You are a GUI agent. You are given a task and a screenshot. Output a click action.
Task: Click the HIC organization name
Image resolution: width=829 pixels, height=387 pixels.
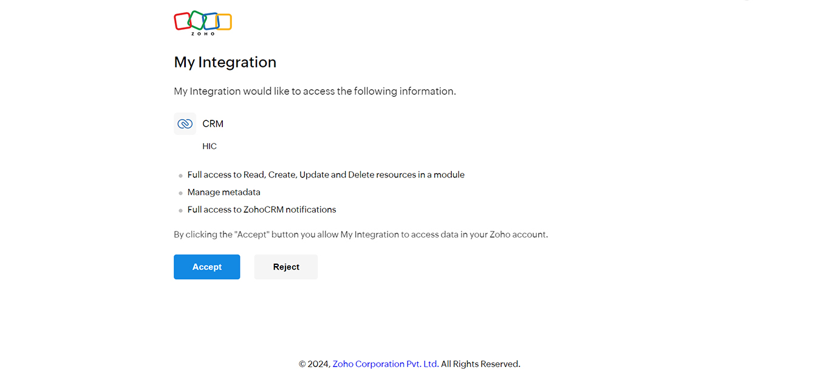[210, 146]
